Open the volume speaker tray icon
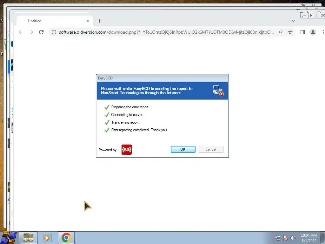 293,238
